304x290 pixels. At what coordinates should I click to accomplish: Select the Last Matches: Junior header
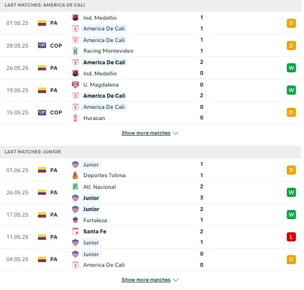point(151,152)
